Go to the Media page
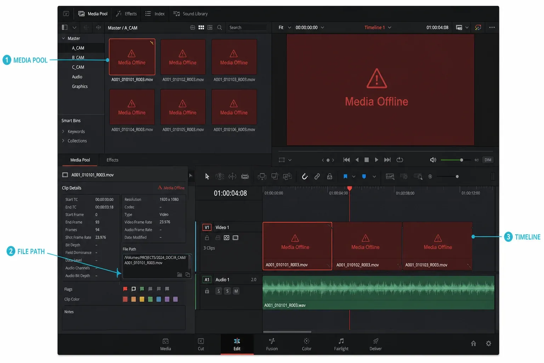Viewport: 544px width, 363px height. pos(165,344)
